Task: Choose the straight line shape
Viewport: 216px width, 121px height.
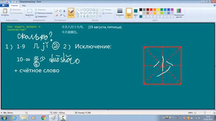Action: click(78, 10)
